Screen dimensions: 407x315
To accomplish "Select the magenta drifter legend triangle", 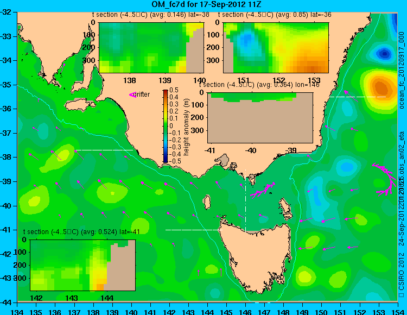I will click(132, 95).
